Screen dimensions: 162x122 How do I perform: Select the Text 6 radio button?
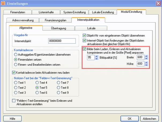point(41,93)
